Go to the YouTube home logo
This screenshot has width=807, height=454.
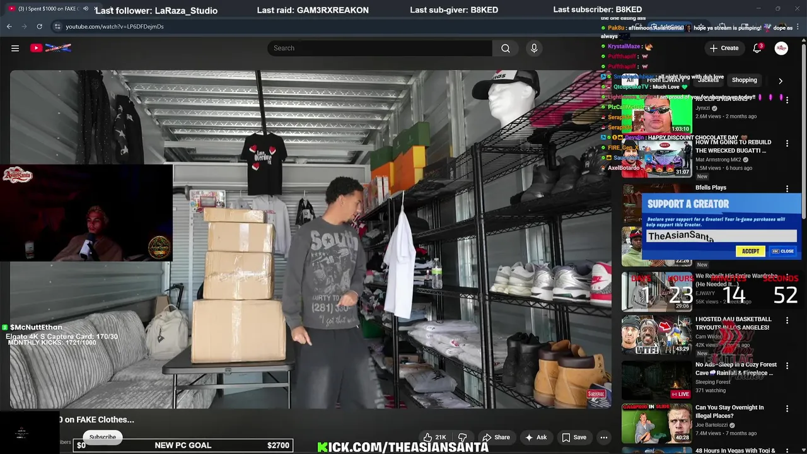[x=50, y=48]
